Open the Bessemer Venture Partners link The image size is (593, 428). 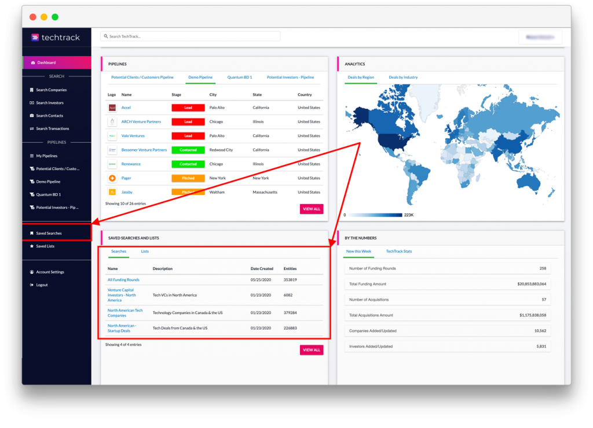(x=144, y=150)
